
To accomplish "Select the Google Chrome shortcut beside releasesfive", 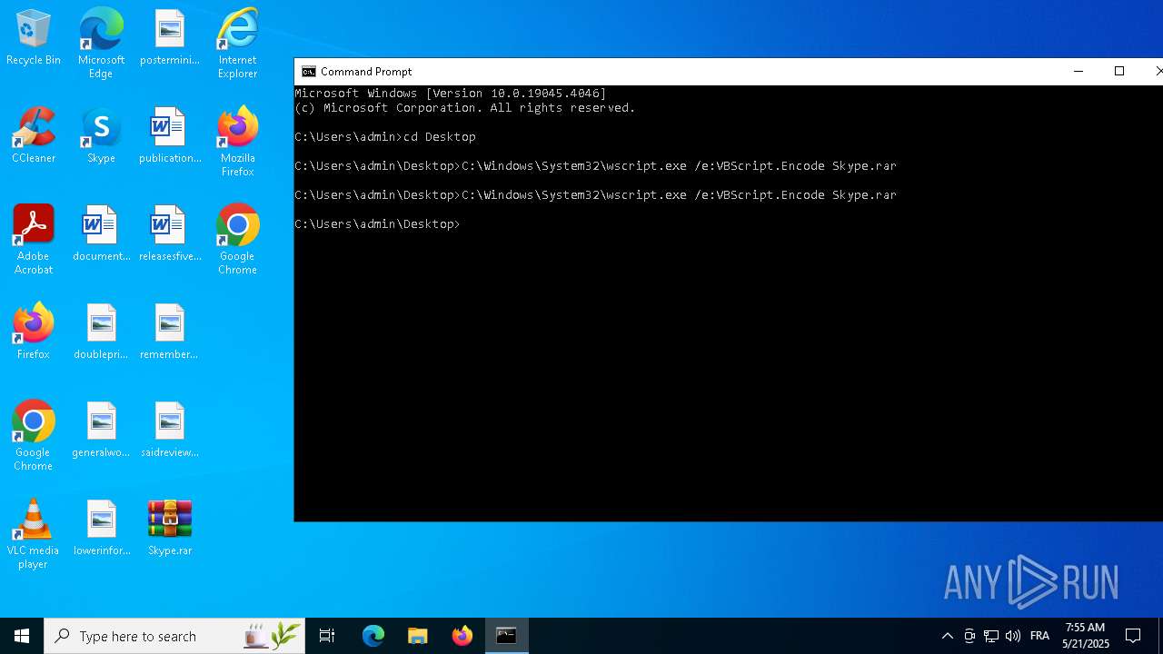I will coord(237,240).
